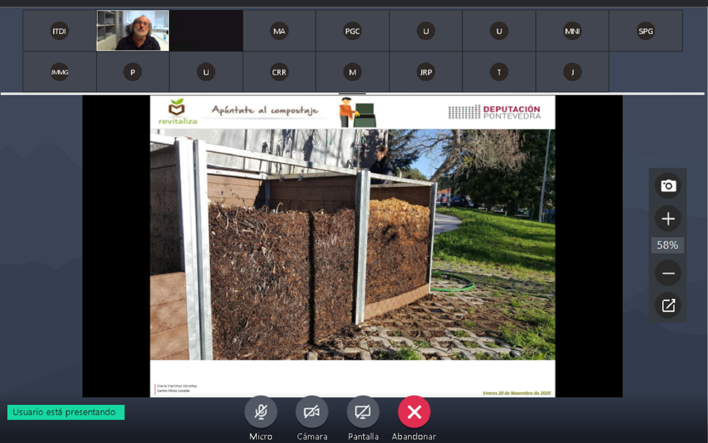This screenshot has width=708, height=443.
Task: Click the 58% zoom level indicator
Action: 667,245
